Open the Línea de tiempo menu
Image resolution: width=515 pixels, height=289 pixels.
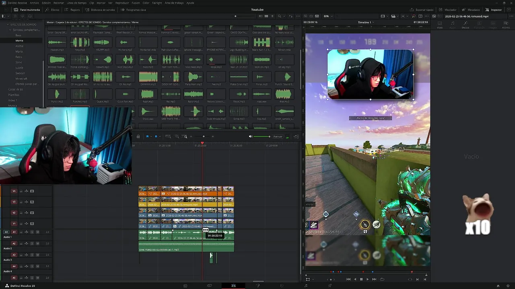[76, 3]
